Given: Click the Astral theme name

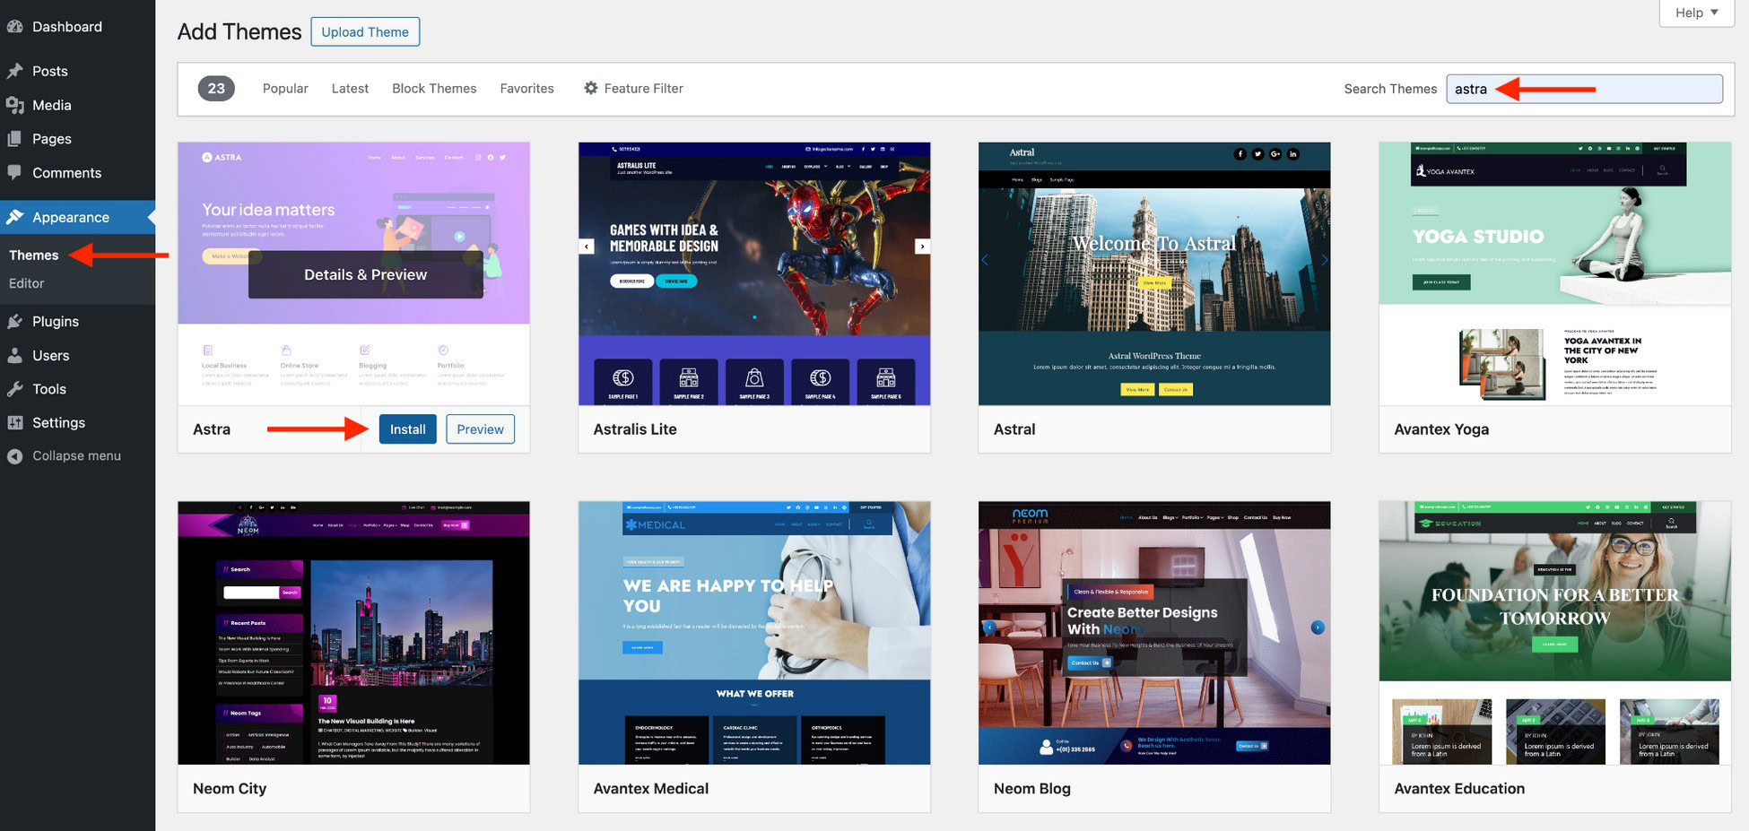Looking at the screenshot, I should pos(1014,429).
